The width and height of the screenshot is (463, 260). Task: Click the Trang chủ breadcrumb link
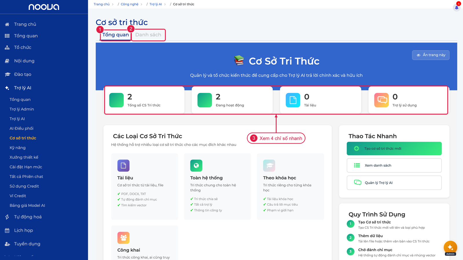pyautogui.click(x=102, y=4)
